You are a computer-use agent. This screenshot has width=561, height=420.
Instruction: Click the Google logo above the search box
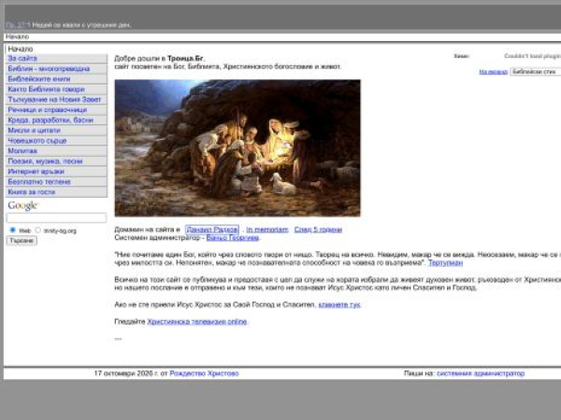(x=23, y=205)
